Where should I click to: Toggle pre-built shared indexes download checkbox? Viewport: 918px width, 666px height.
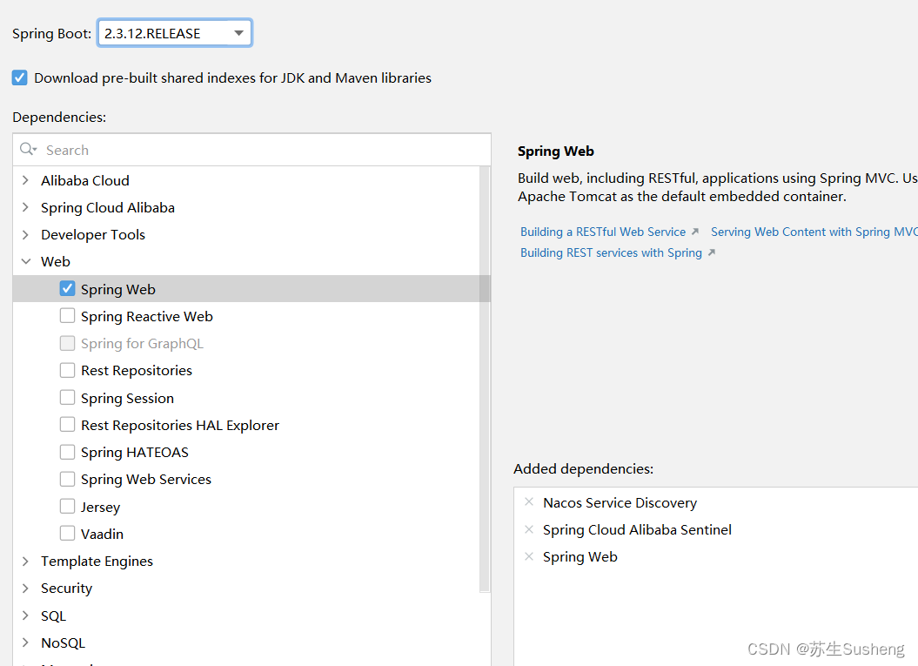20,77
